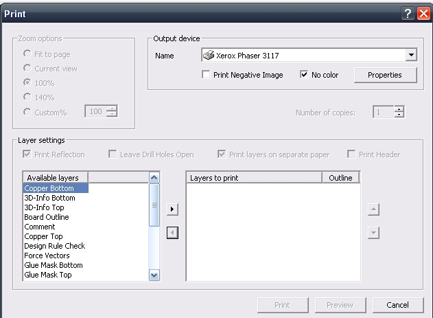Click the Xerox Phaser printer icon

click(209, 55)
